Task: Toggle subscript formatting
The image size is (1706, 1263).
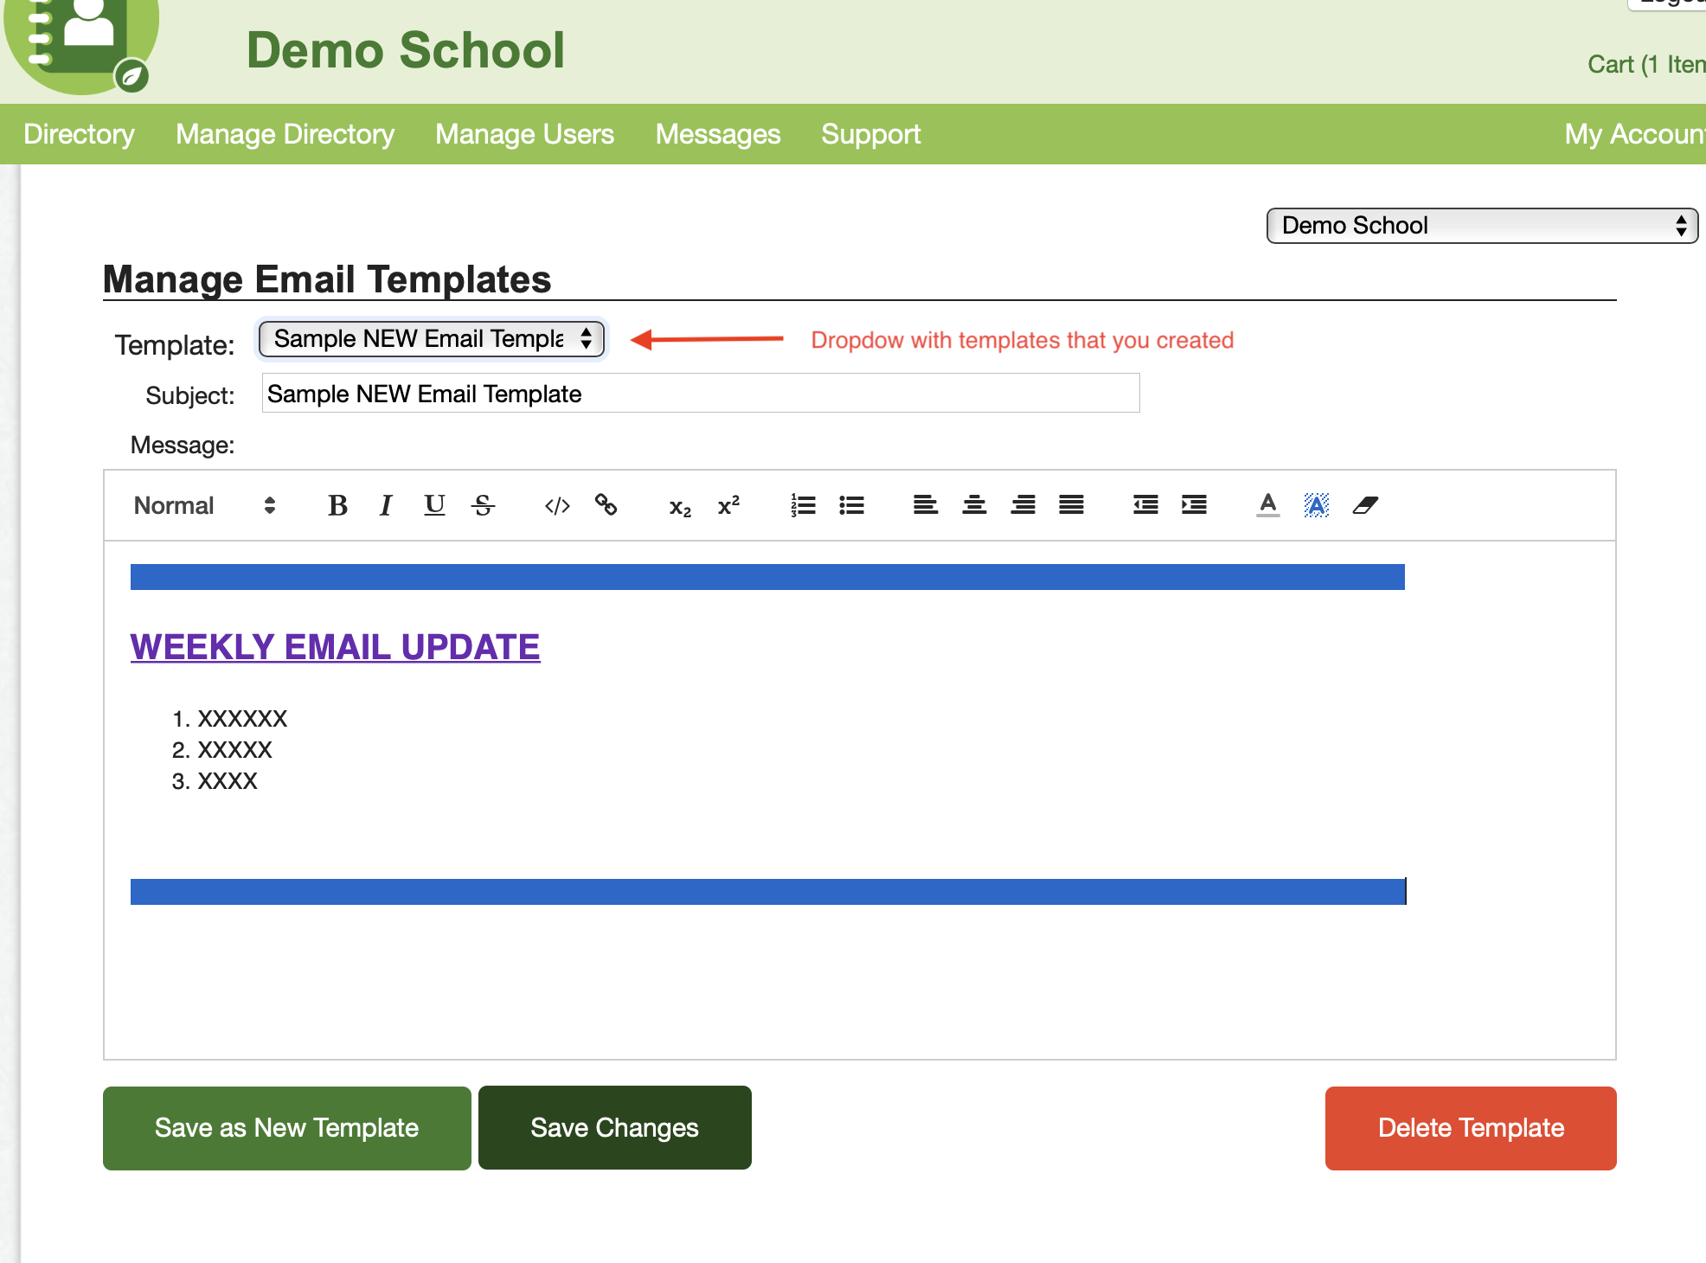Action: click(680, 506)
